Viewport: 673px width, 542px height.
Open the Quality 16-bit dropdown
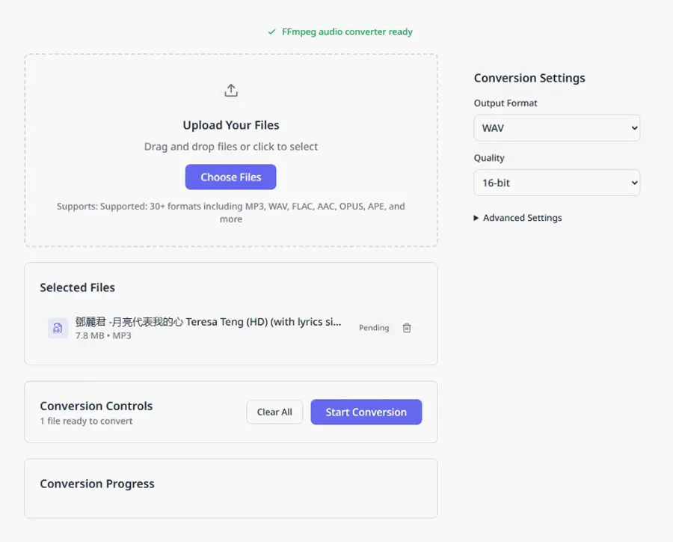556,183
